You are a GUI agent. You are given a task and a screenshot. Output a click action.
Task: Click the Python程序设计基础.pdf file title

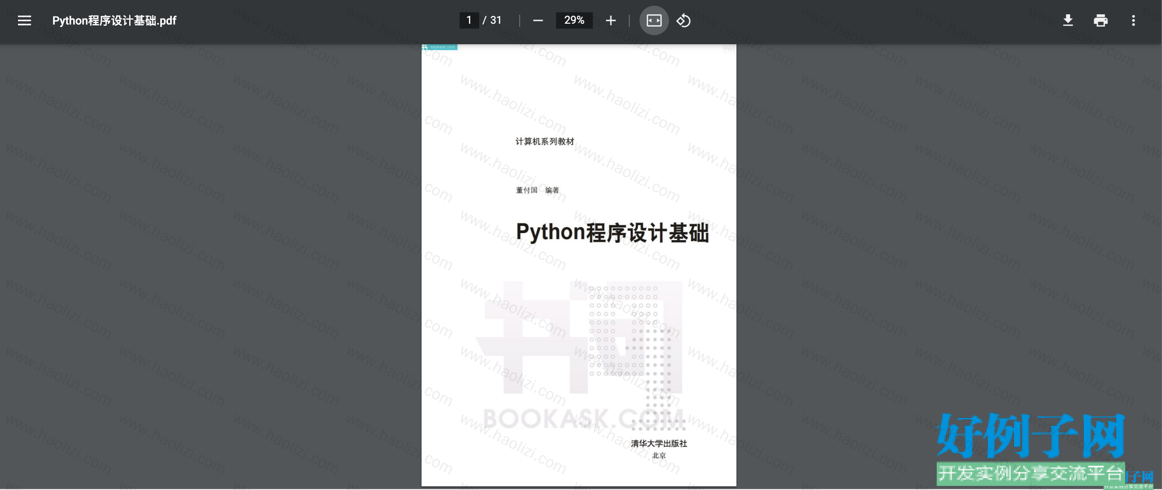click(x=114, y=20)
